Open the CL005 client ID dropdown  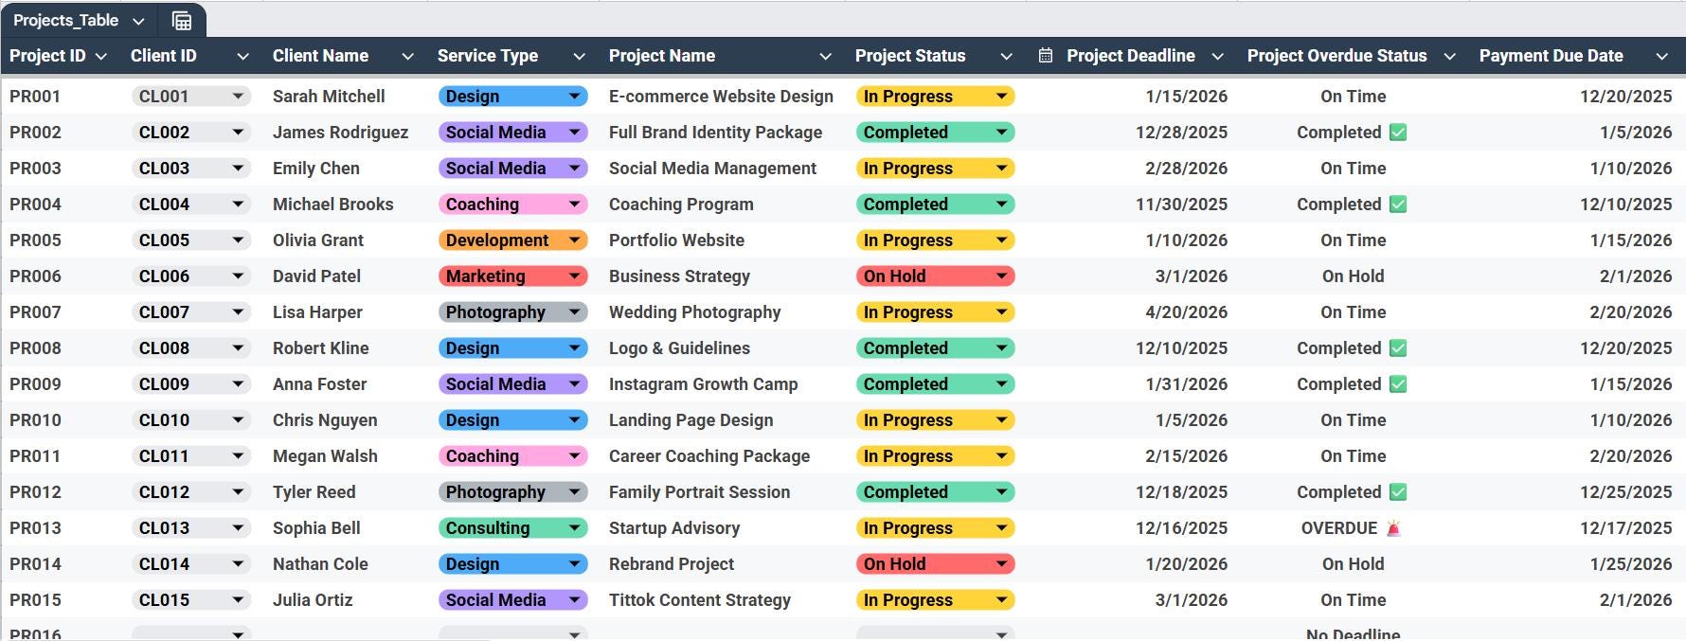tap(191, 240)
